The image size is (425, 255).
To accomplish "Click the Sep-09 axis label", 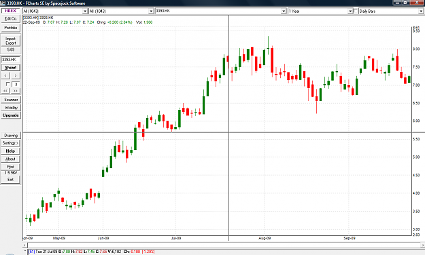I will [x=350, y=238].
